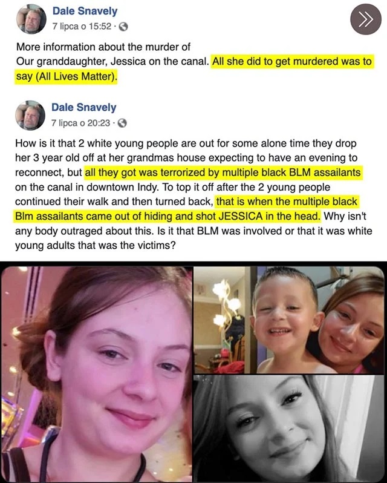Click globe privacy icon on second post
387x483 pixels.
[x=122, y=123]
